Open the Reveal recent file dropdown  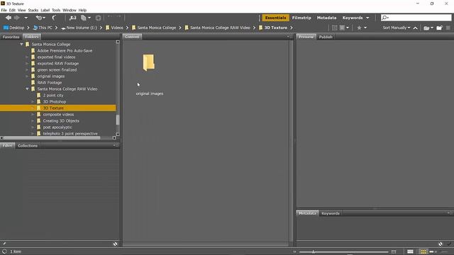40,18
